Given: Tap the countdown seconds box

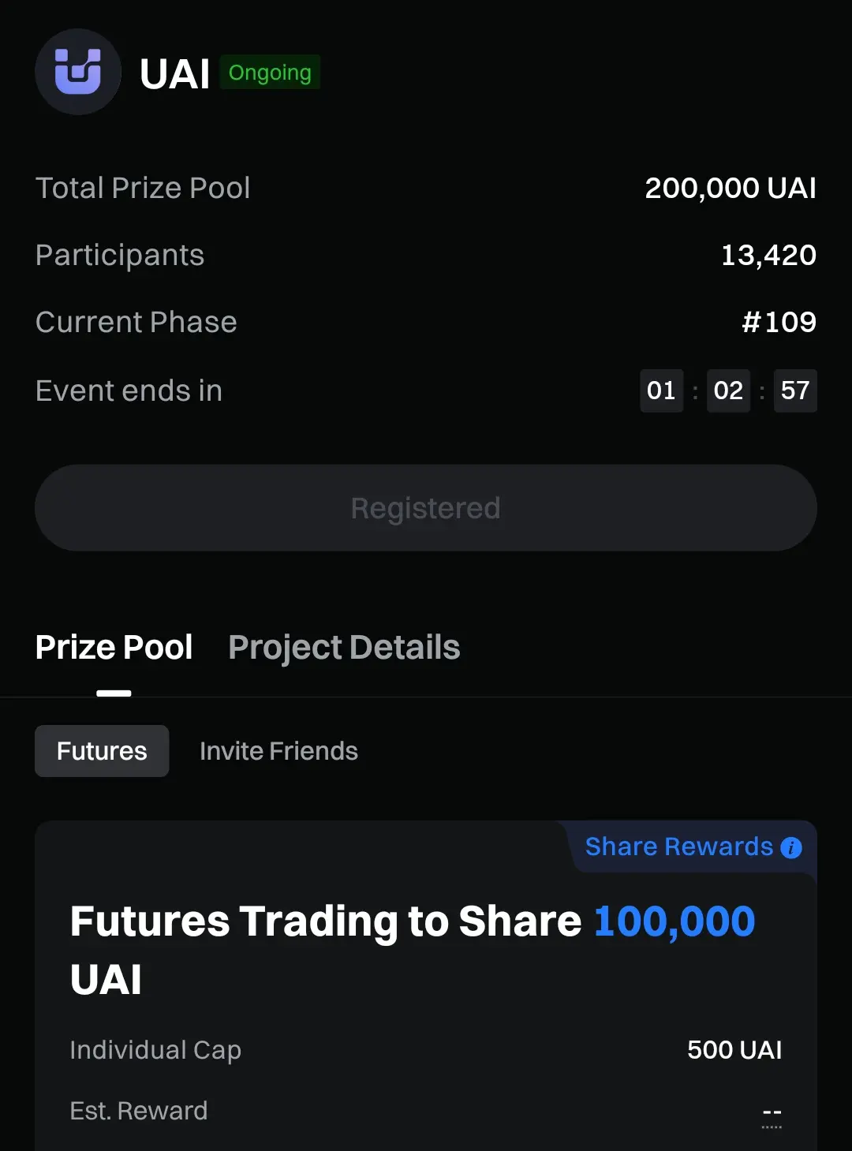Looking at the screenshot, I should (x=795, y=391).
